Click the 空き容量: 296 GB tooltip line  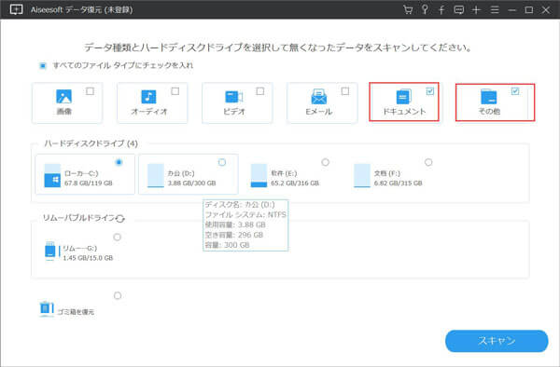[x=234, y=235]
